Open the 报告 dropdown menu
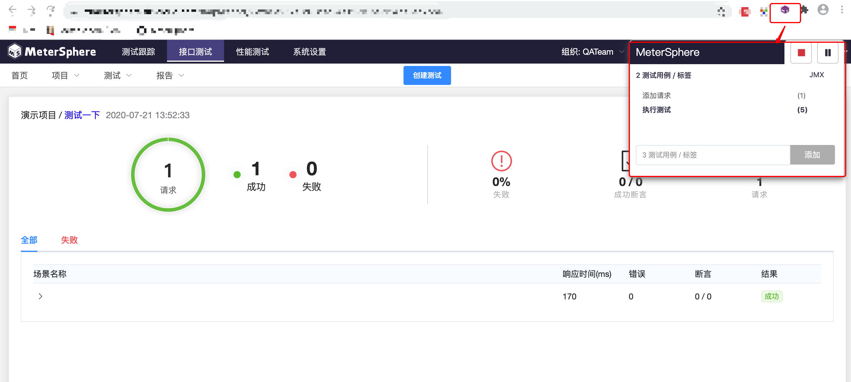 (170, 75)
